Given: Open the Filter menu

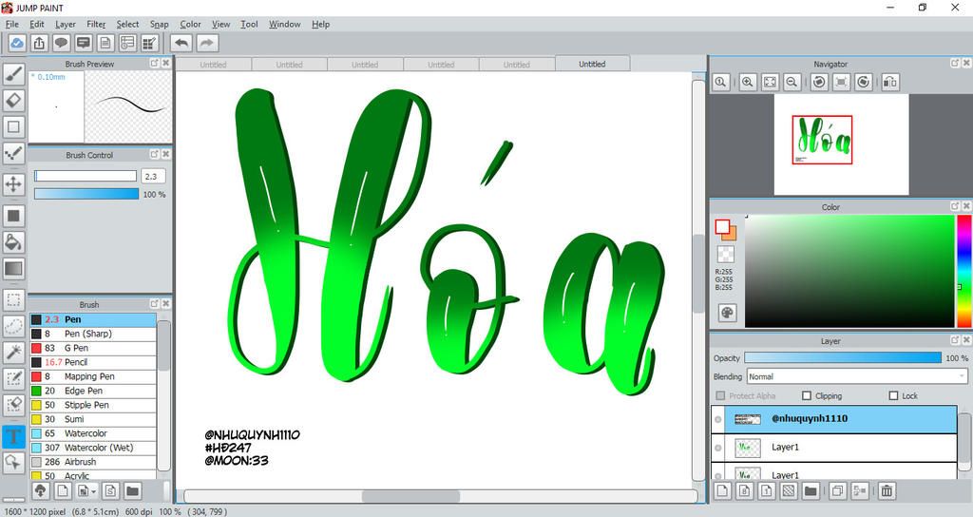Looking at the screenshot, I should (96, 24).
